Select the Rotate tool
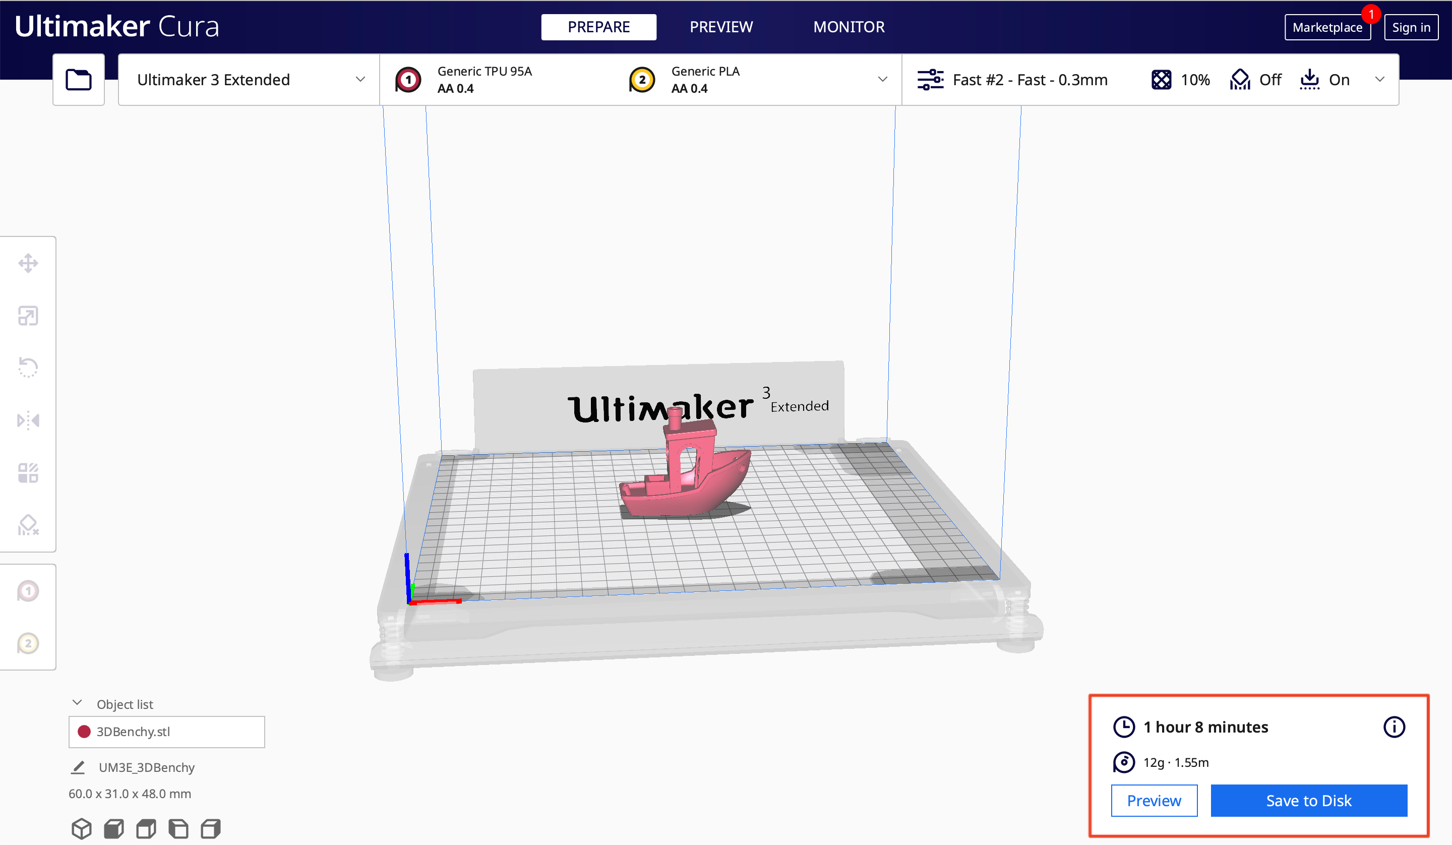Screen dimensions: 1452x845 click(x=28, y=368)
